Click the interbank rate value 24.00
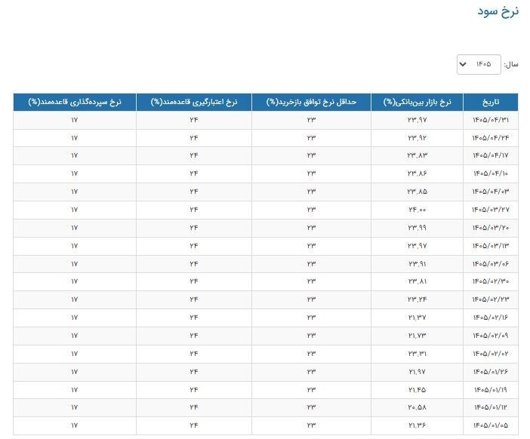530x439 pixels. 417,210
